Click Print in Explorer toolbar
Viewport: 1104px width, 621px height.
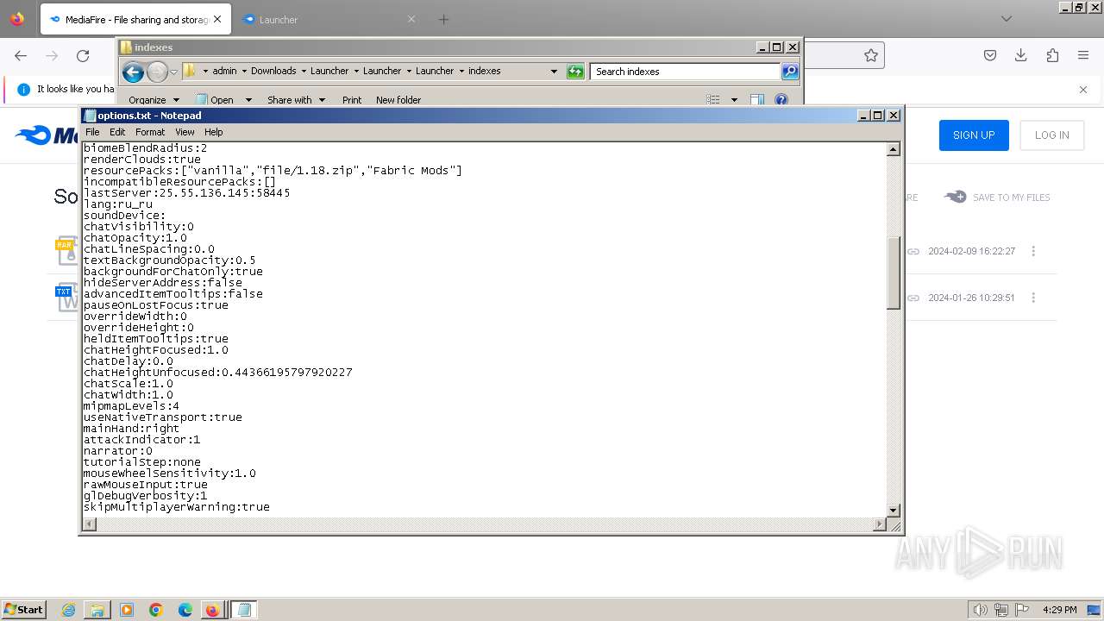pyautogui.click(x=352, y=100)
